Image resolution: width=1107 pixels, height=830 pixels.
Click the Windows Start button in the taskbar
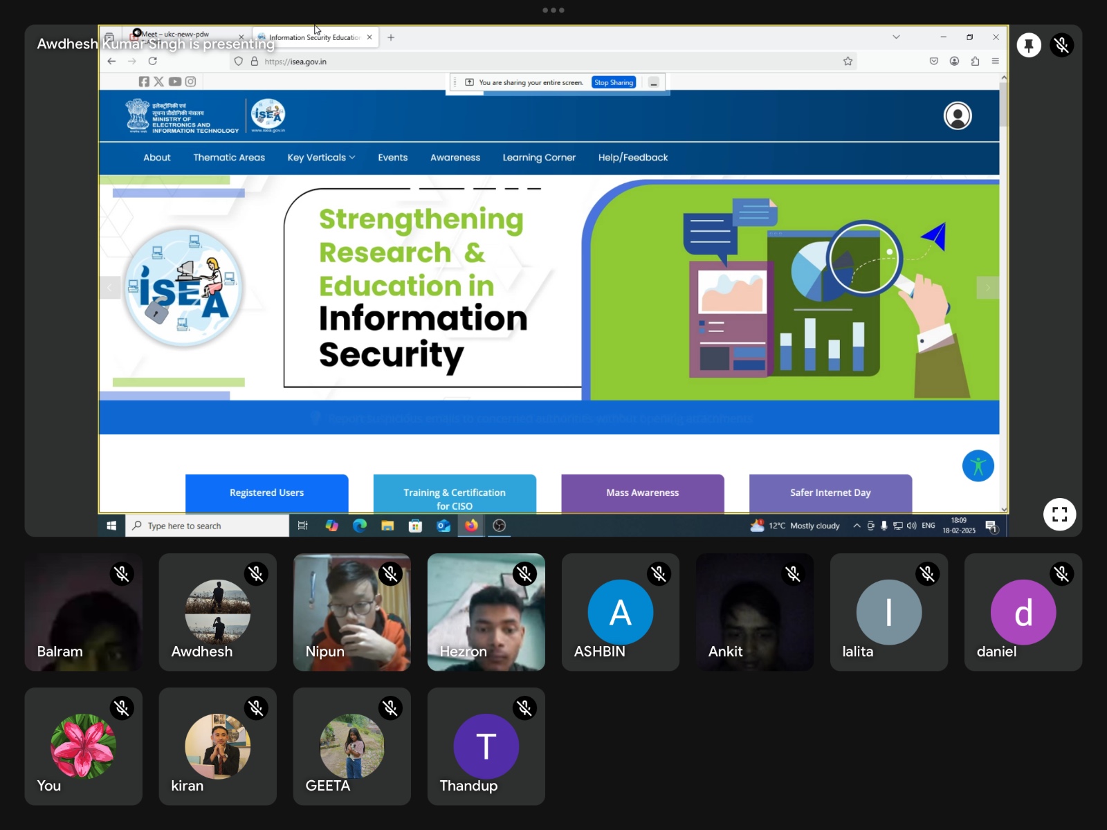point(111,526)
